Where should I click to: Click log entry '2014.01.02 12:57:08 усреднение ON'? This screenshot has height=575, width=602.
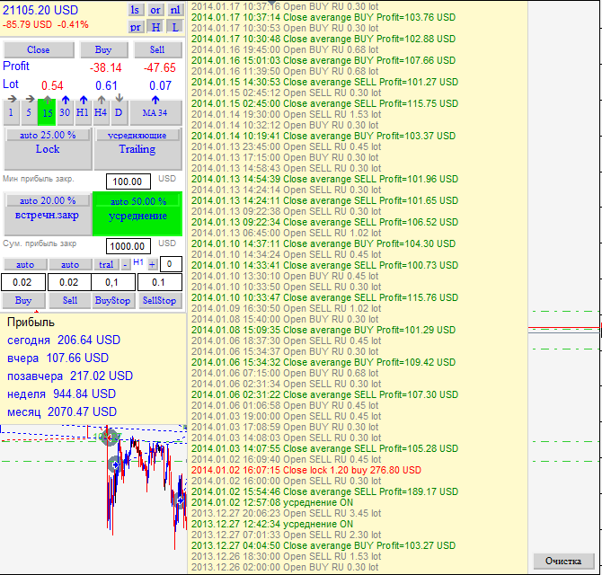pos(272,502)
